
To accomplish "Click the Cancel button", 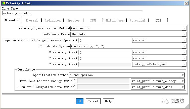I will click(x=93, y=101).
